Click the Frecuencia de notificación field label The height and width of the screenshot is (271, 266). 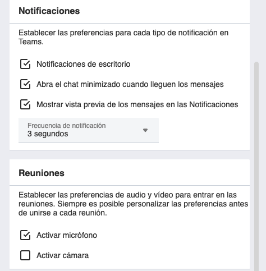click(67, 126)
